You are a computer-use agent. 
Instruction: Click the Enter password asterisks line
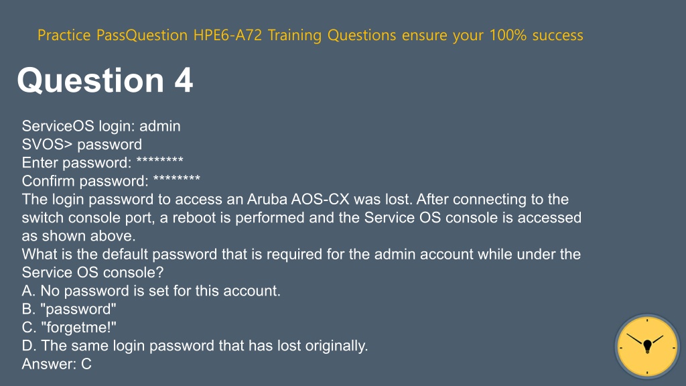(102, 162)
